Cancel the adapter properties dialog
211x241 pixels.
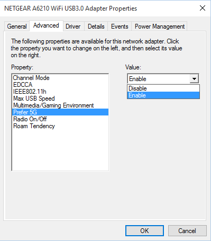pos(187,230)
